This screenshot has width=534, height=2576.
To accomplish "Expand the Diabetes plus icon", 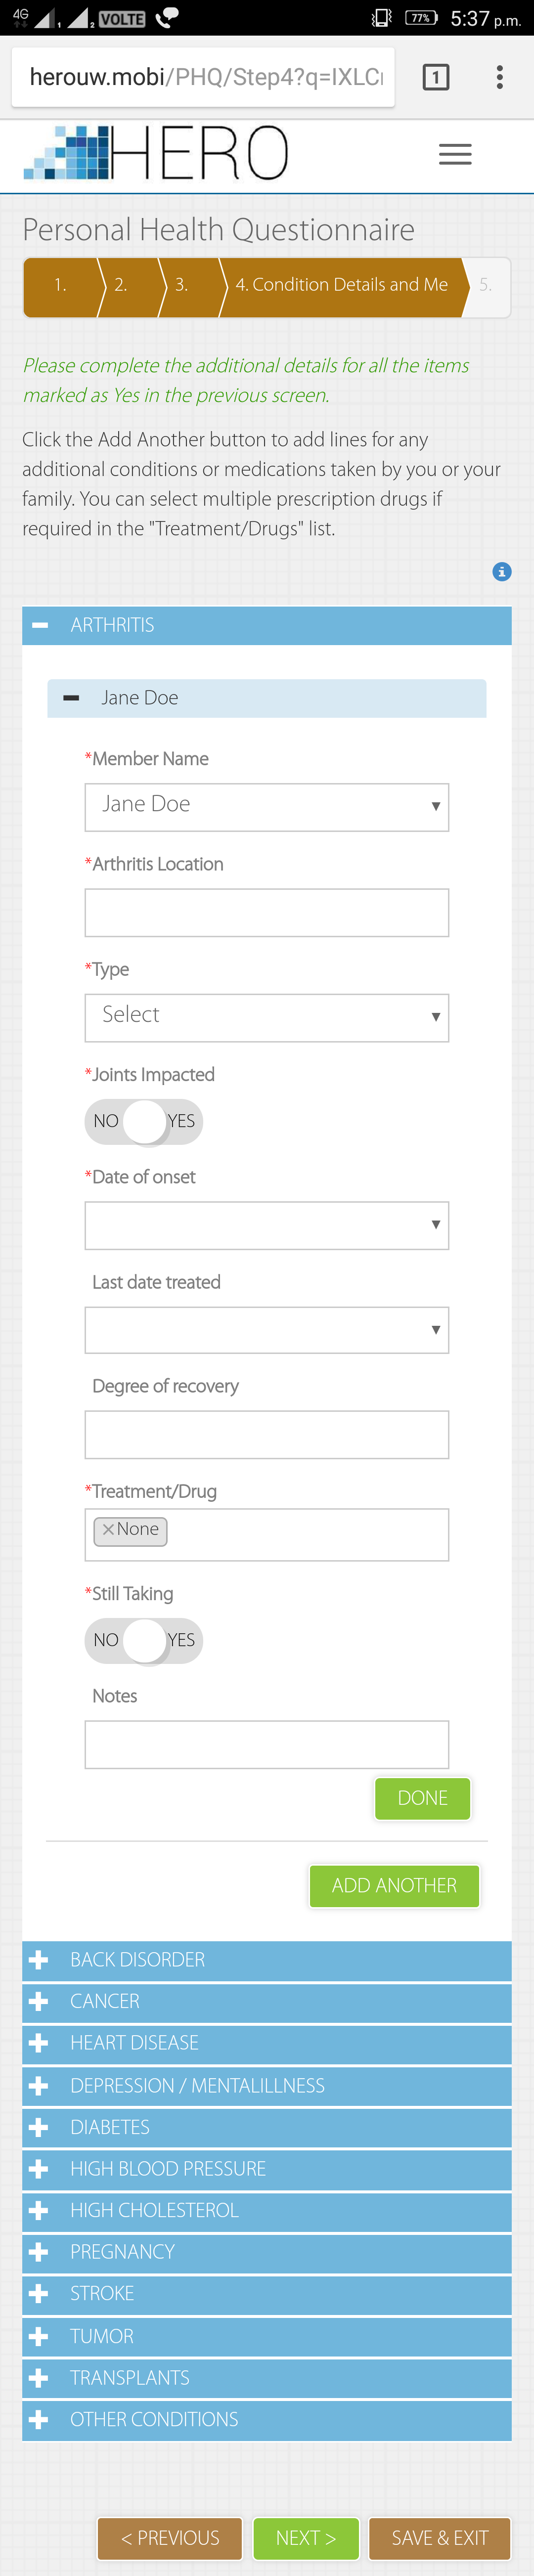I will (39, 2127).
